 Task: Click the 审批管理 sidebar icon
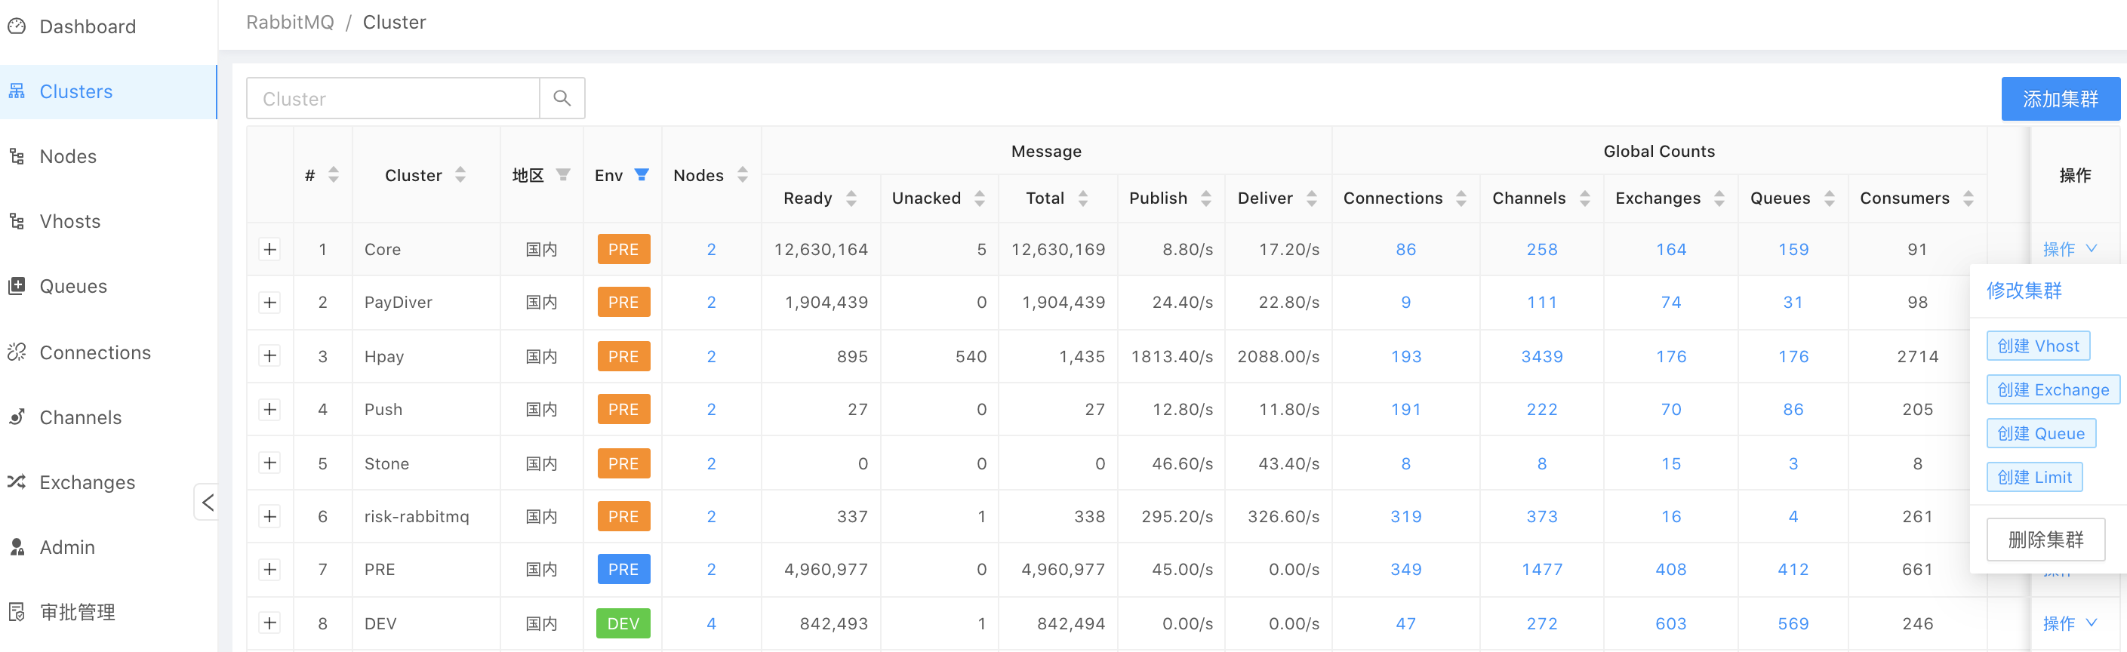[x=17, y=613]
